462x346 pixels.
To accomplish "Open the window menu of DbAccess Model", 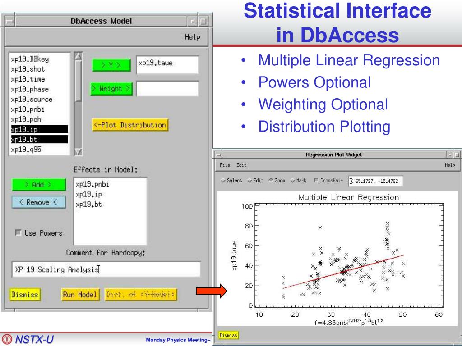I will [x=10, y=21].
